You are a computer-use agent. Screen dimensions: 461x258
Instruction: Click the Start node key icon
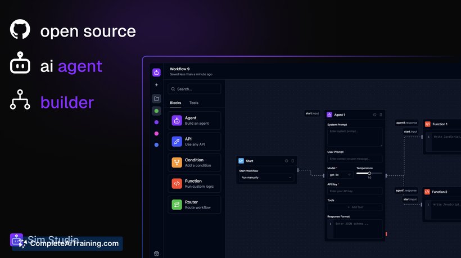(241, 161)
